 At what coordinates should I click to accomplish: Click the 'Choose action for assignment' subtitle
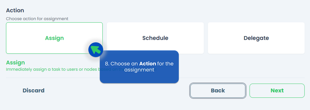coord(37,19)
